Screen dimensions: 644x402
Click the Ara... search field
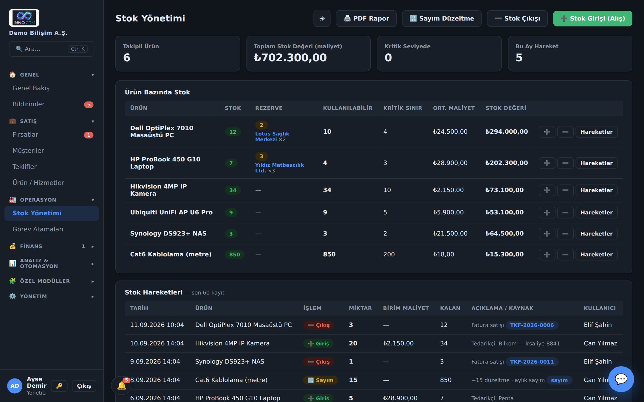pos(52,49)
